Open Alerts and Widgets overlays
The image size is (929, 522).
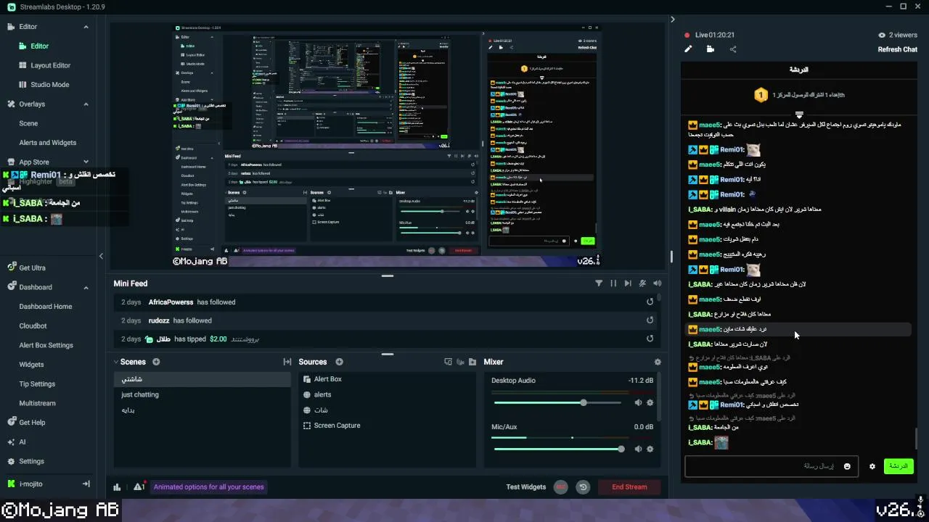tap(47, 143)
